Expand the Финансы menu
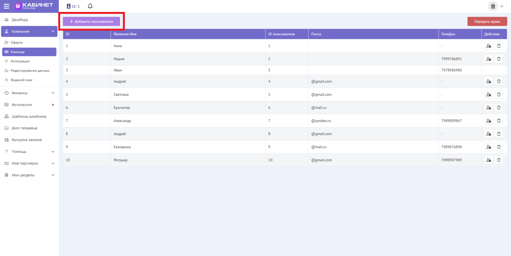This screenshot has height=256, width=511. pyautogui.click(x=53, y=93)
